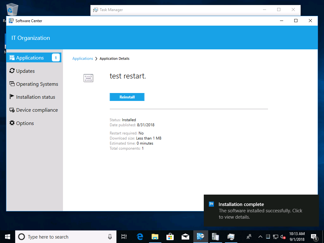
Task: Click the muted volume tray icon
Action: coord(283,237)
